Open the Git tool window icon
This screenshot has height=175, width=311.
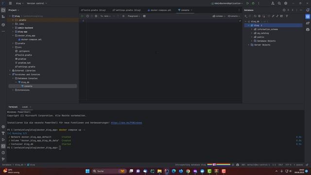(3, 159)
